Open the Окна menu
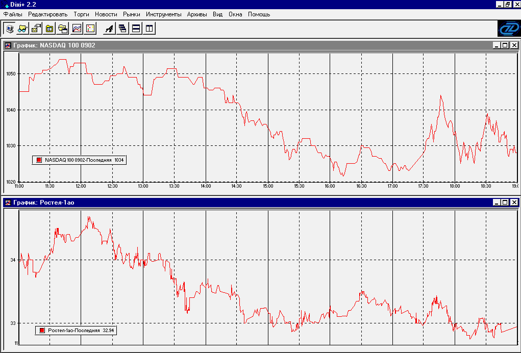521x353 pixels. pos(235,14)
